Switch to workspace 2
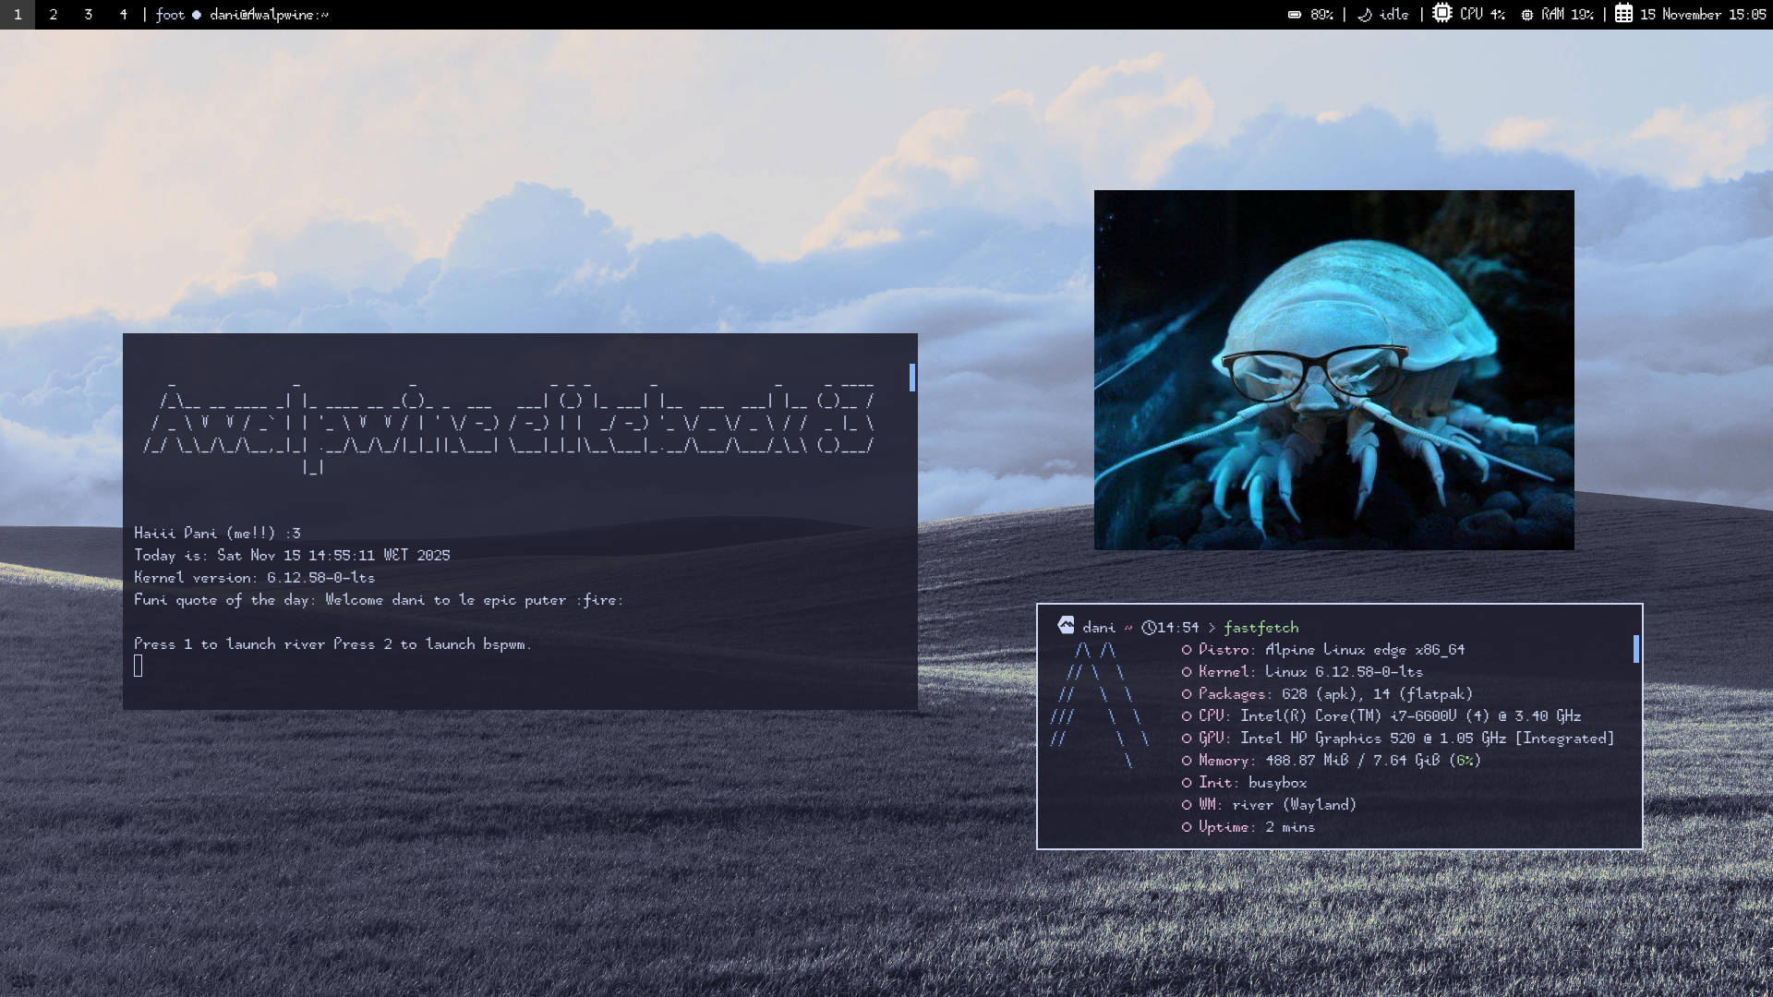This screenshot has width=1773, height=997. click(x=53, y=14)
